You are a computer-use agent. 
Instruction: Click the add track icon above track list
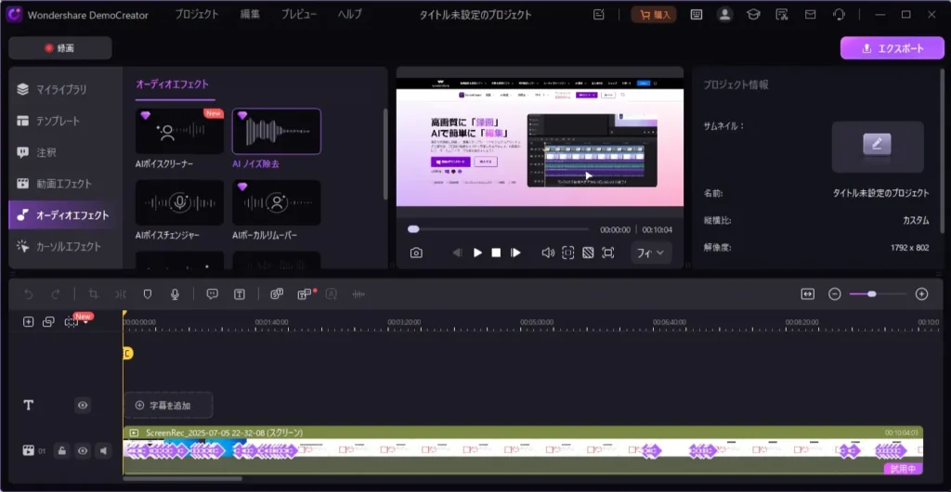(28, 322)
